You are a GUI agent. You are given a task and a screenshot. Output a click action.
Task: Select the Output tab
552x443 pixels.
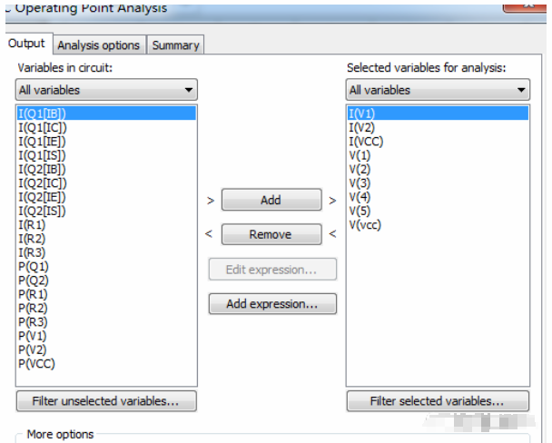click(26, 44)
